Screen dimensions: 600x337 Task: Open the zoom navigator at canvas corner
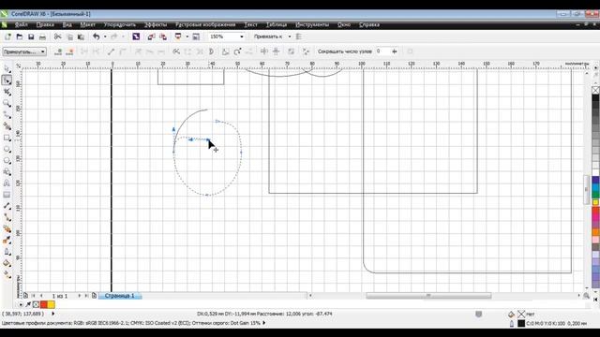tap(586, 296)
